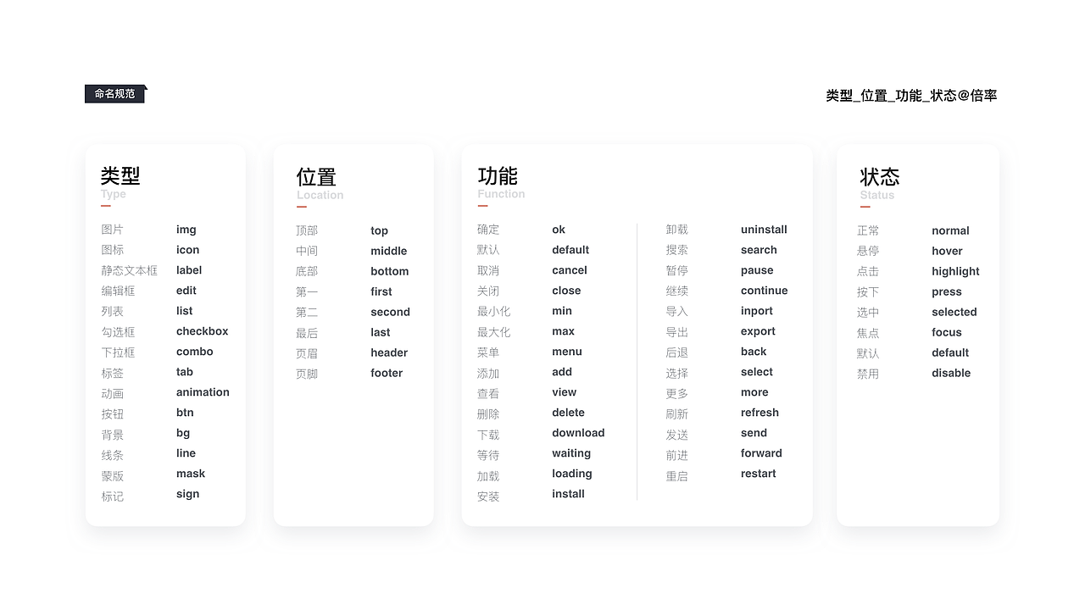Click the 'highlight' entry
The image size is (1085, 610).
[x=955, y=271]
